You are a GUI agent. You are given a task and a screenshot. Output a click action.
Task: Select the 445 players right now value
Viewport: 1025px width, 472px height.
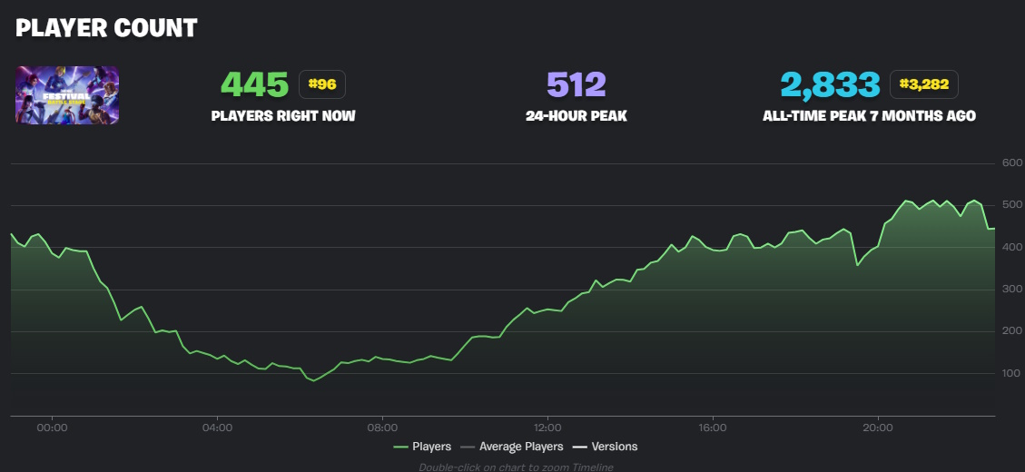click(x=254, y=84)
